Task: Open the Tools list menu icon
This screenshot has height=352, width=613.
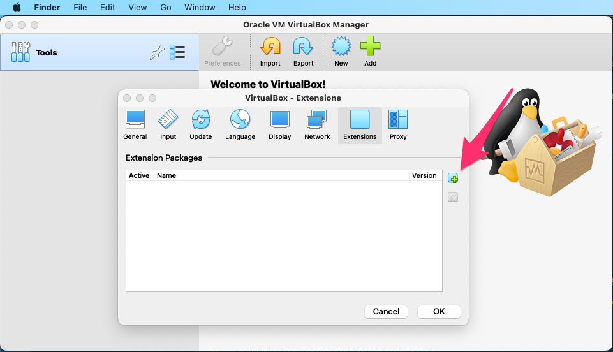Action: pos(177,52)
